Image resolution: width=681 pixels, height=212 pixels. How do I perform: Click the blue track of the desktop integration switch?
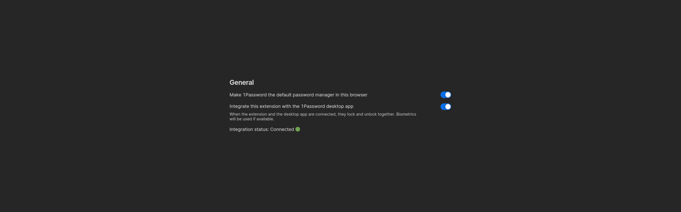[x=443, y=107]
